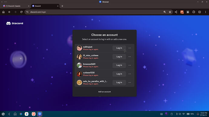Open the active Browser app in taskbar
Screen dimensions: 209x117
[x=40, y=114]
